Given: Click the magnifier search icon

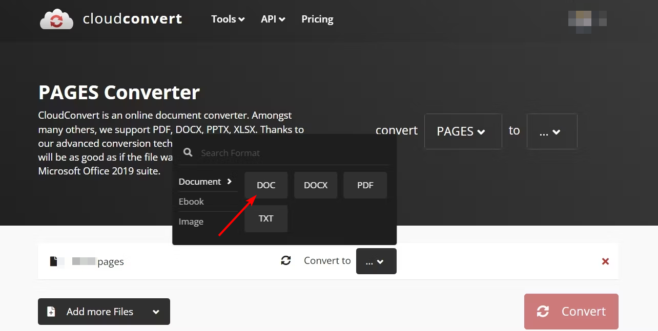Looking at the screenshot, I should (188, 152).
